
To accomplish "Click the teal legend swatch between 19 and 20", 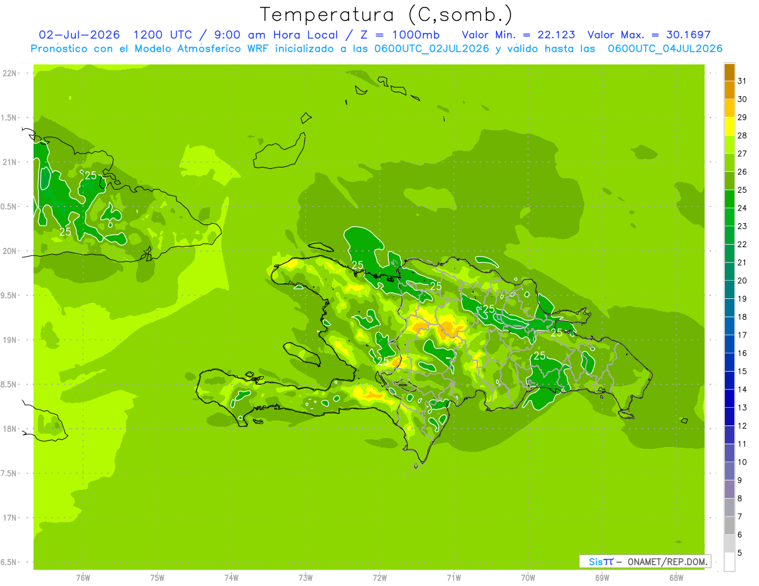I will [x=729, y=290].
